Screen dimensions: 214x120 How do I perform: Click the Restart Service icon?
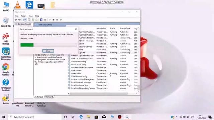pos(61,20)
